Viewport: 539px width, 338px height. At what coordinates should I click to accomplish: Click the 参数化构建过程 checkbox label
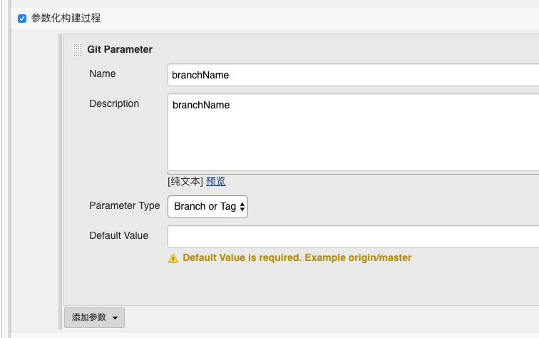click(66, 18)
